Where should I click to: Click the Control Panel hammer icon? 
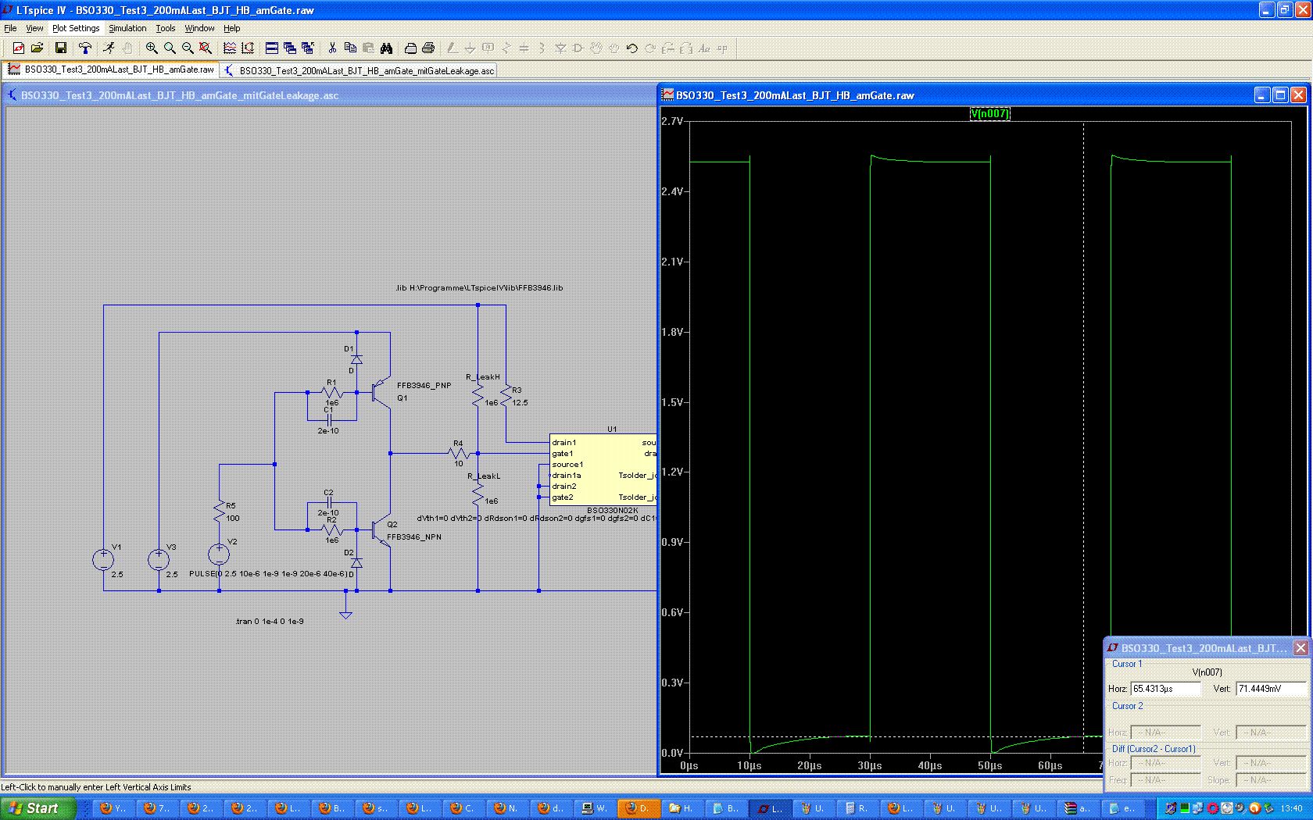pos(85,48)
